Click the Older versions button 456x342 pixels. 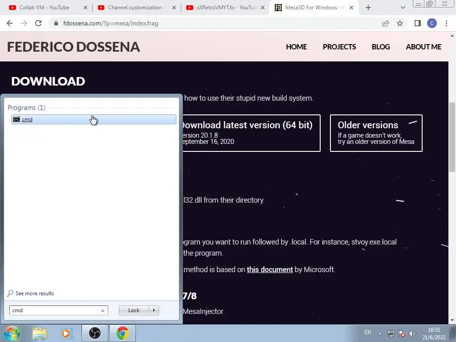[x=376, y=133]
